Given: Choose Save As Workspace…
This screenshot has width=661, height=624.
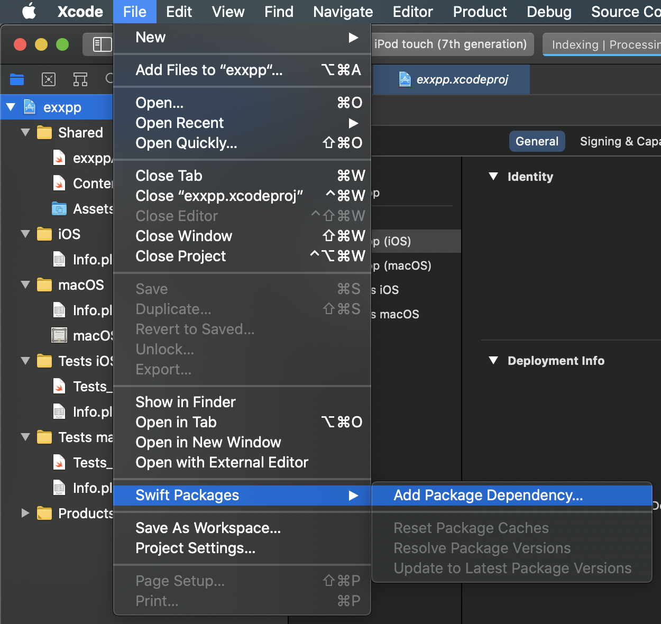Looking at the screenshot, I should [x=242, y=528].
